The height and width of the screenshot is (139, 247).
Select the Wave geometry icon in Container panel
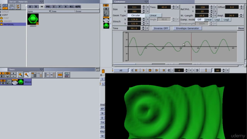click(x=106, y=20)
